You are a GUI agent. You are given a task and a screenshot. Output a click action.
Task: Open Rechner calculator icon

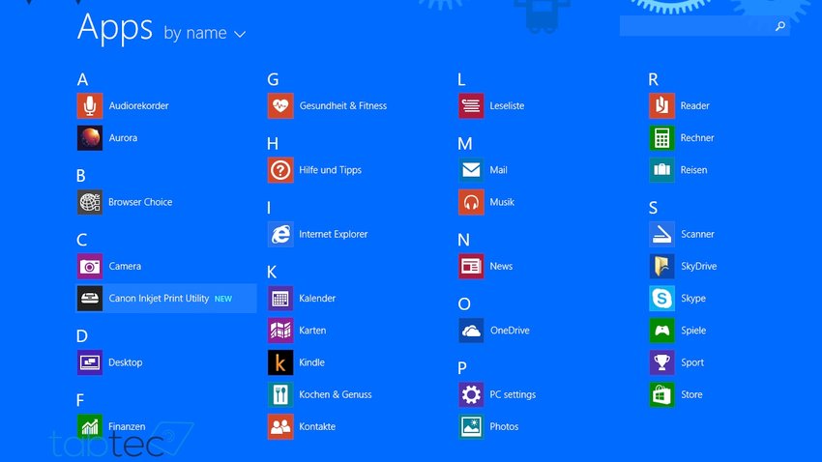tap(661, 138)
